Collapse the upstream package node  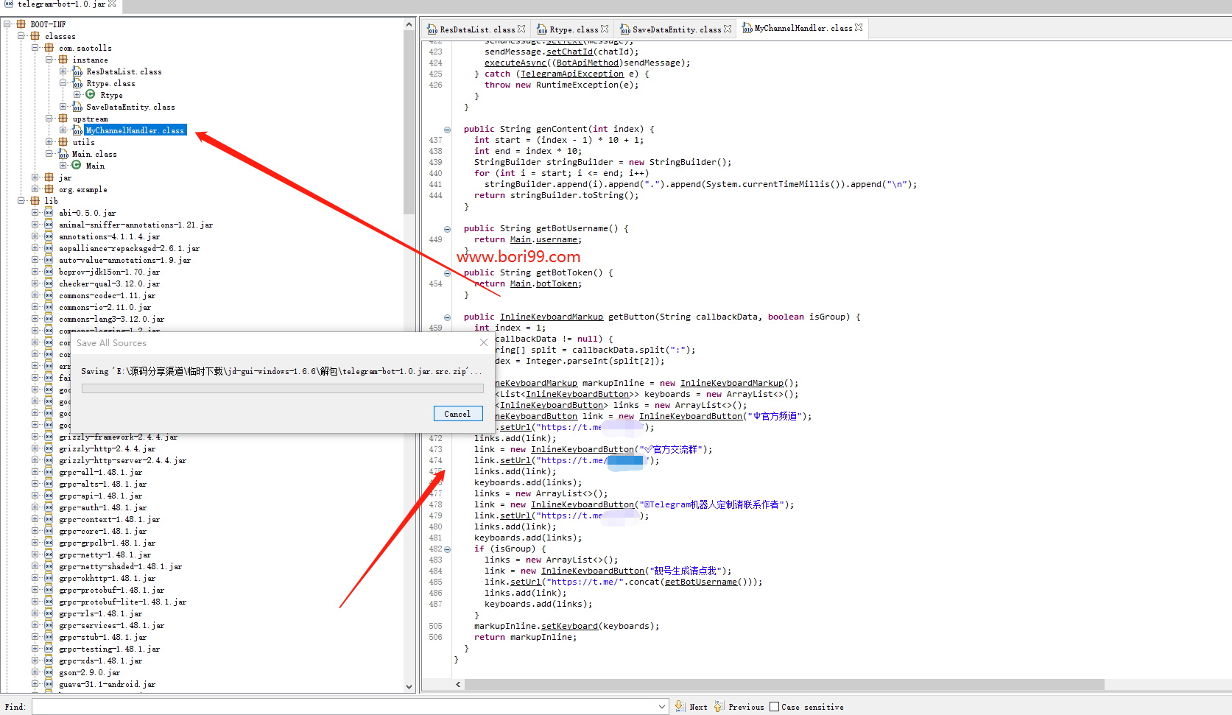click(49, 119)
